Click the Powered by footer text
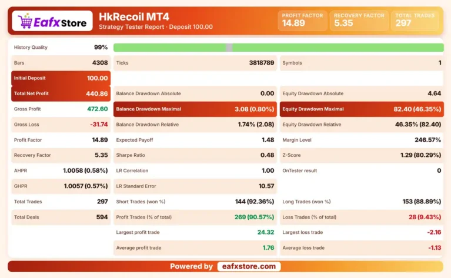451x278 pixels. (191, 266)
